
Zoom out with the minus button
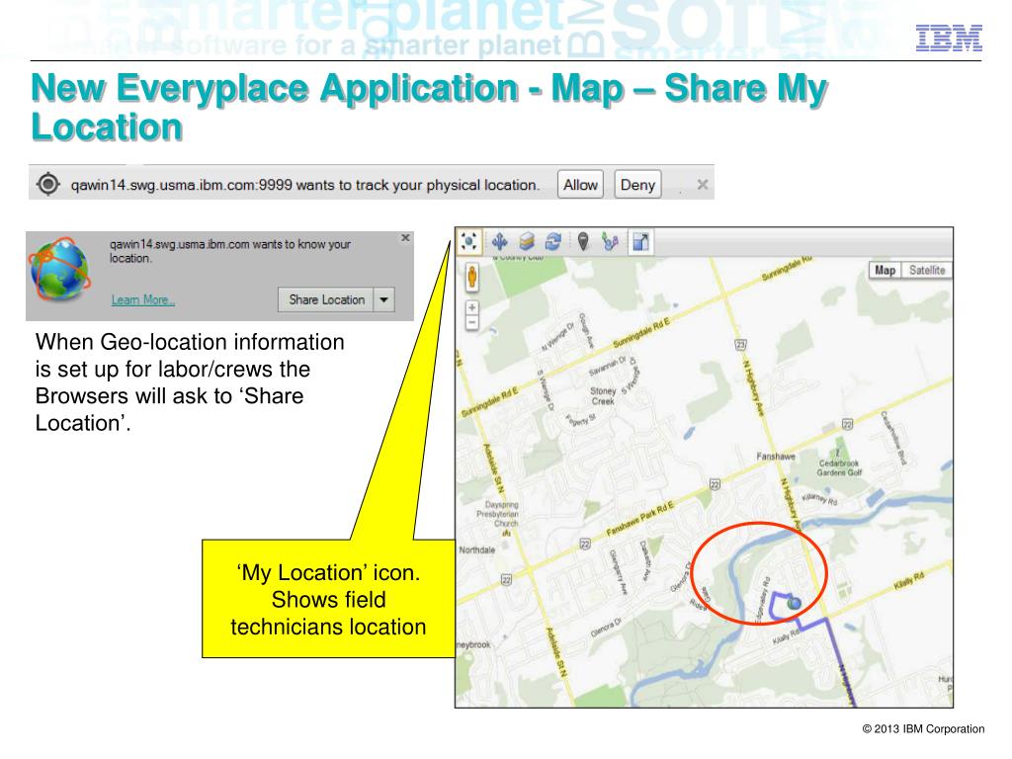(472, 322)
